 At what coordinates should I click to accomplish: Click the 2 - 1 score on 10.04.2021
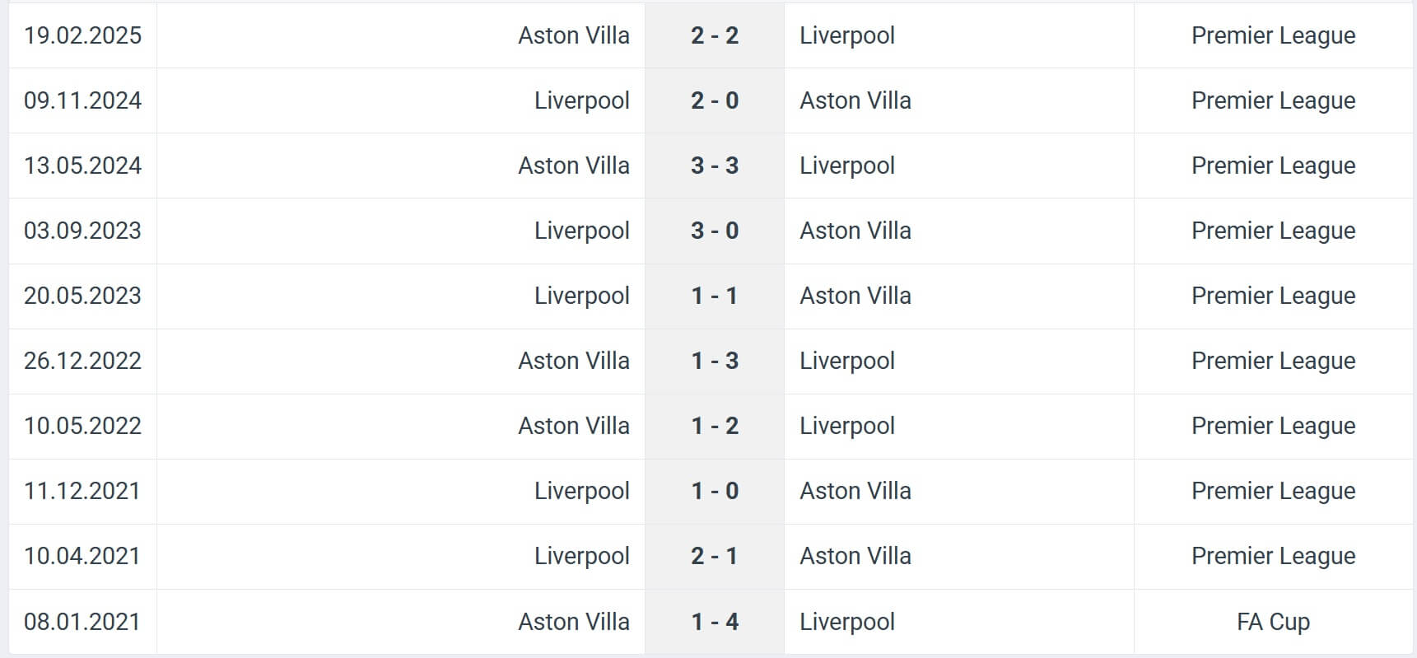714,556
